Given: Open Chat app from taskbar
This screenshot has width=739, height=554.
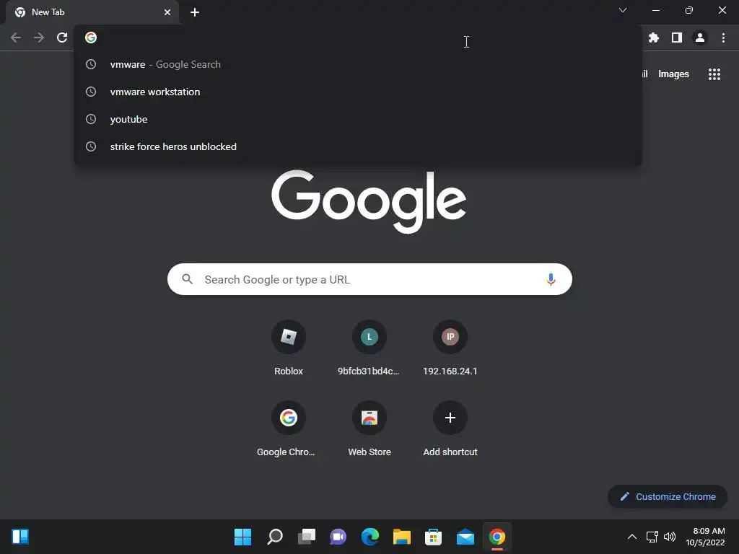Looking at the screenshot, I should [338, 537].
